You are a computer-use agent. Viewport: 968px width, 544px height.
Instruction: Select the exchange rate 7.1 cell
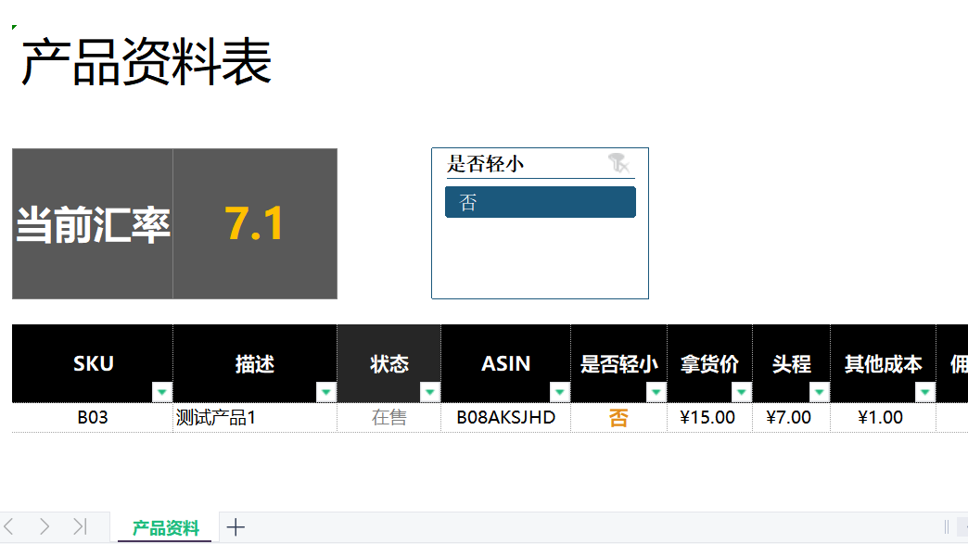[255, 224]
